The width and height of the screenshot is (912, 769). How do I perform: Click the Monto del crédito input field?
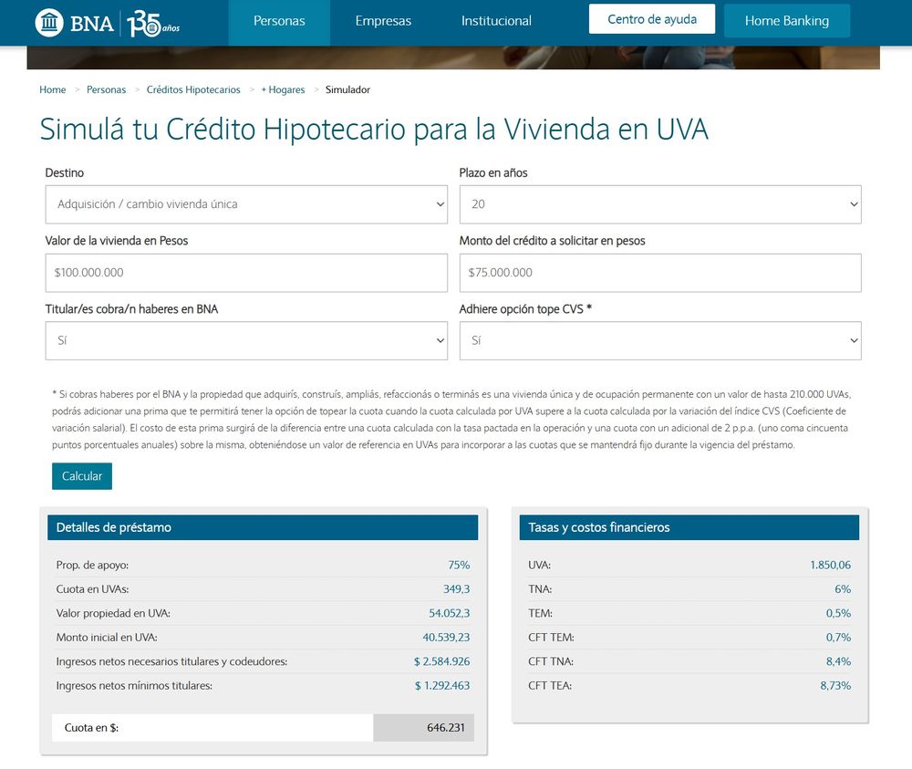[x=660, y=273]
